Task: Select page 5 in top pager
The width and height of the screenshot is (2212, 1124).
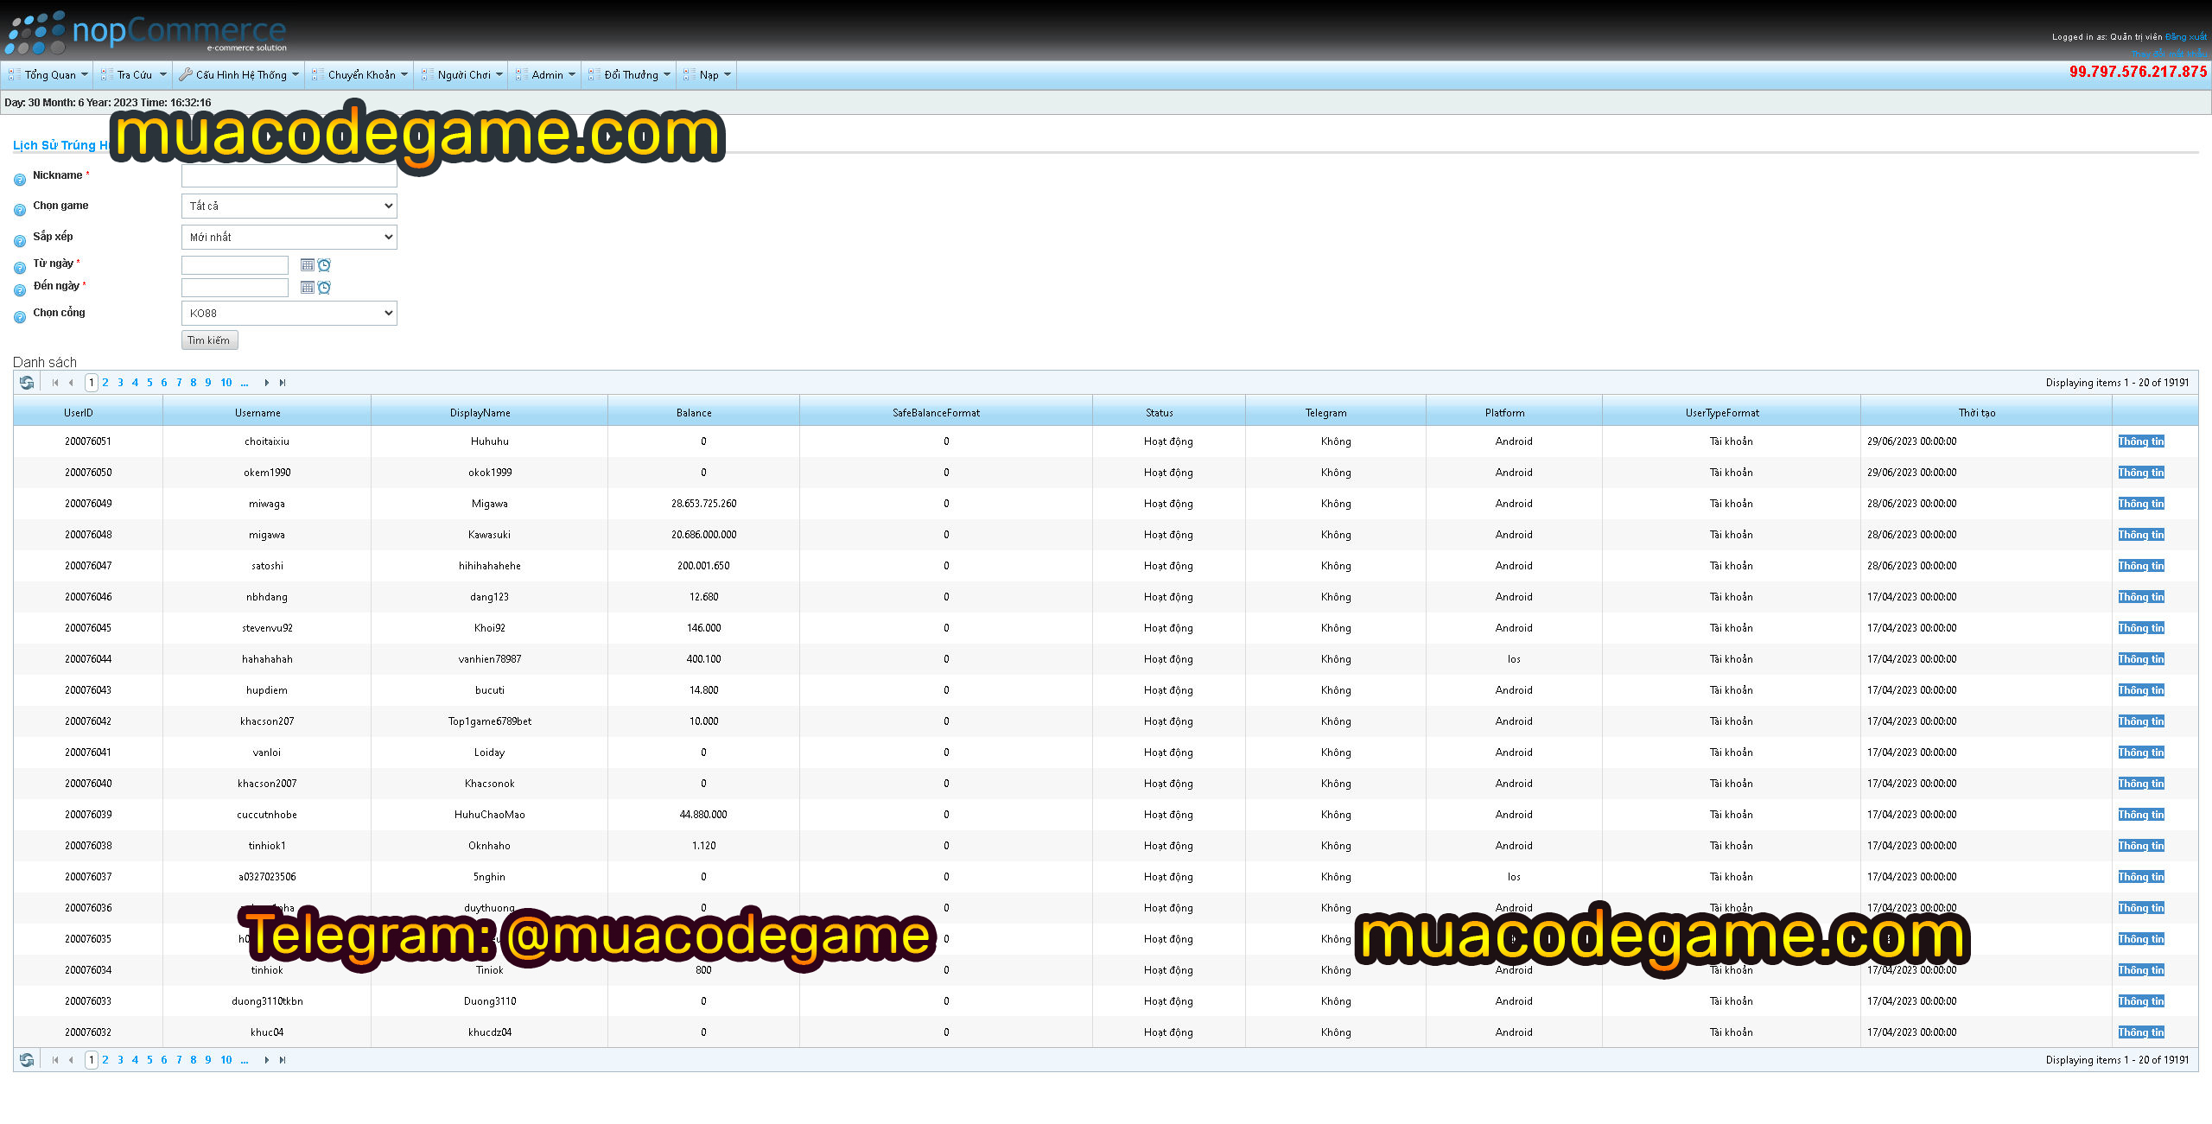Action: coord(149,383)
